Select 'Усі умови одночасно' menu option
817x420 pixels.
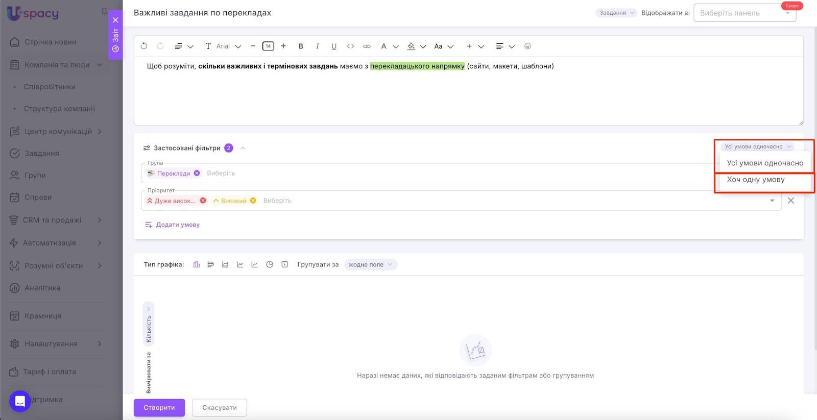coord(765,163)
